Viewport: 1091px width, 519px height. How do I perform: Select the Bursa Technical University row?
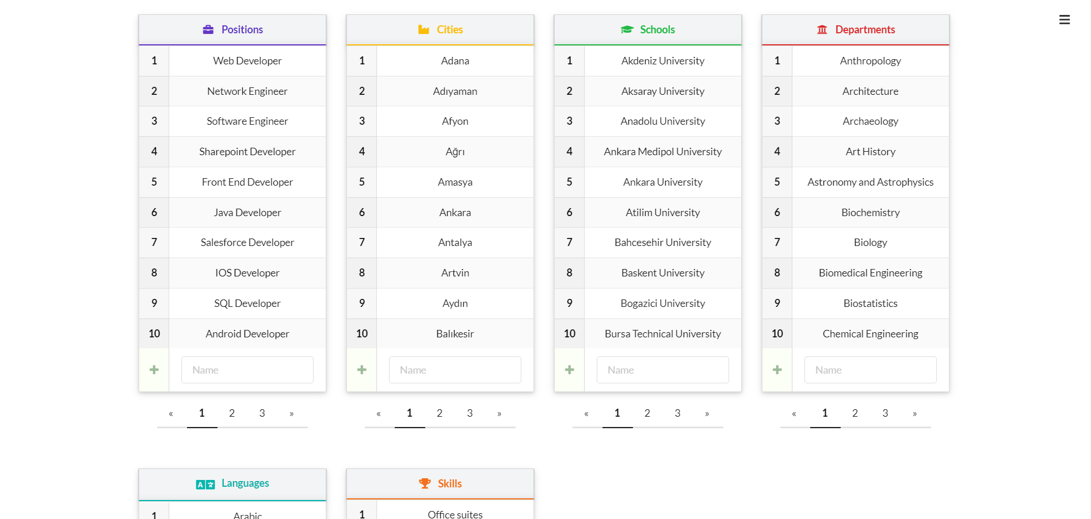[x=648, y=333]
